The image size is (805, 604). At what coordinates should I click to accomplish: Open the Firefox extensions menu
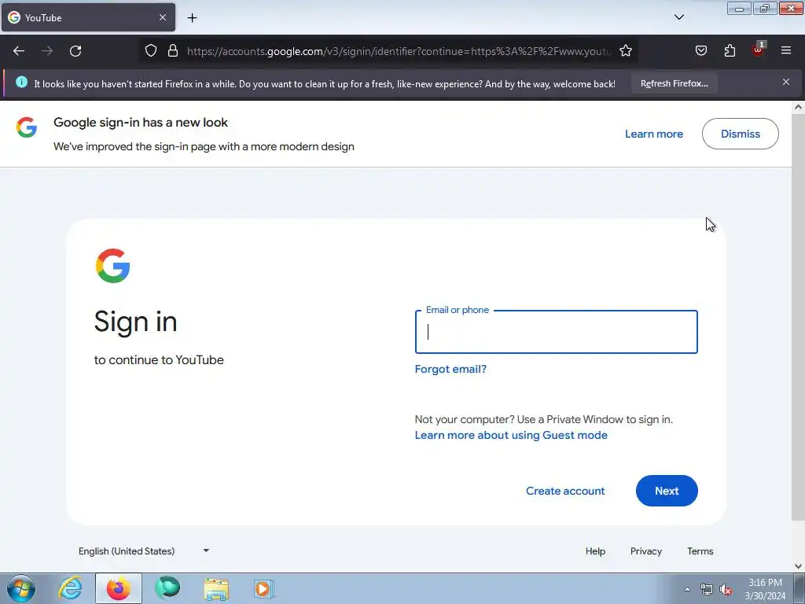pyautogui.click(x=730, y=50)
